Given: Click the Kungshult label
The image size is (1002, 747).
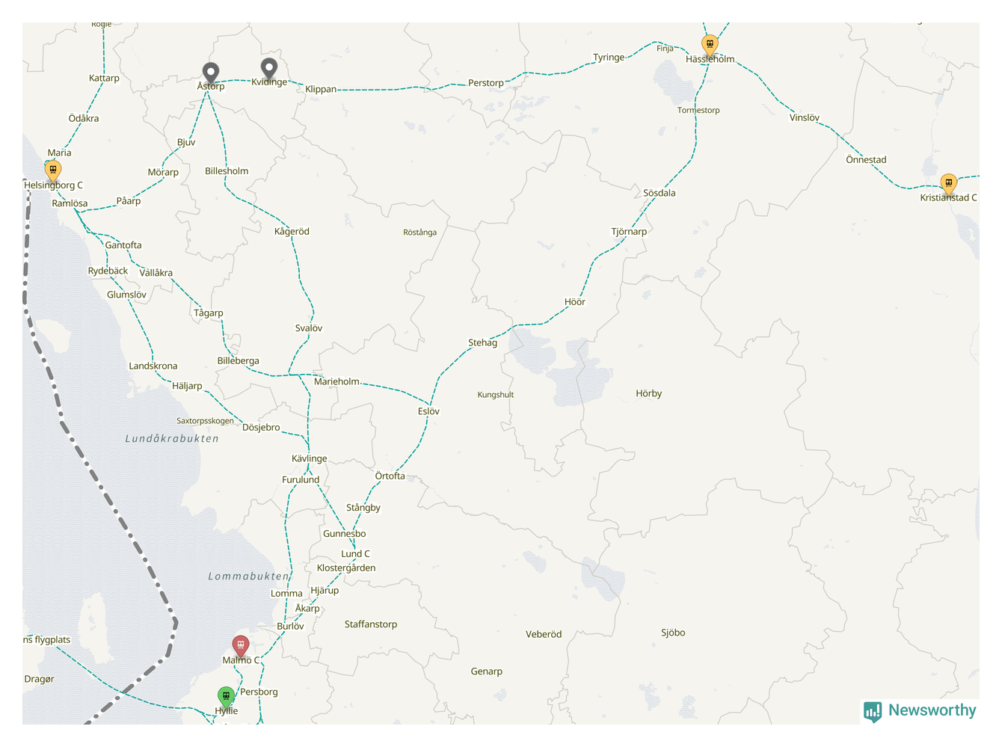Looking at the screenshot, I should (496, 395).
